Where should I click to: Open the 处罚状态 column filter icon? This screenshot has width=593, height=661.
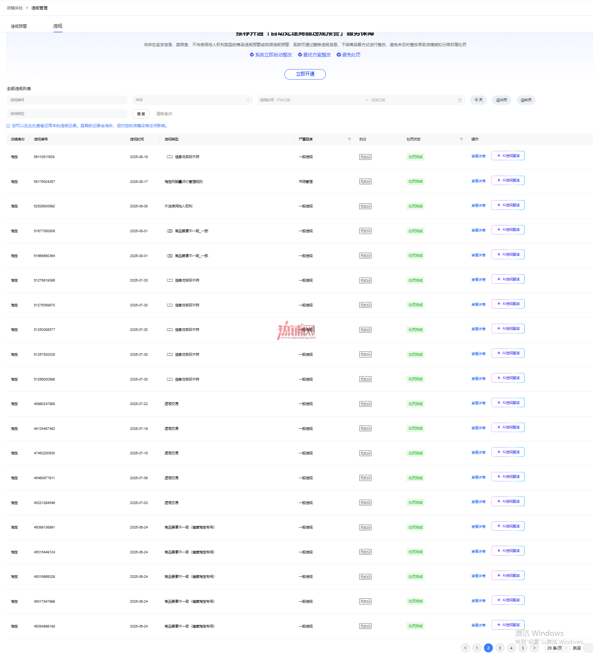click(x=461, y=139)
